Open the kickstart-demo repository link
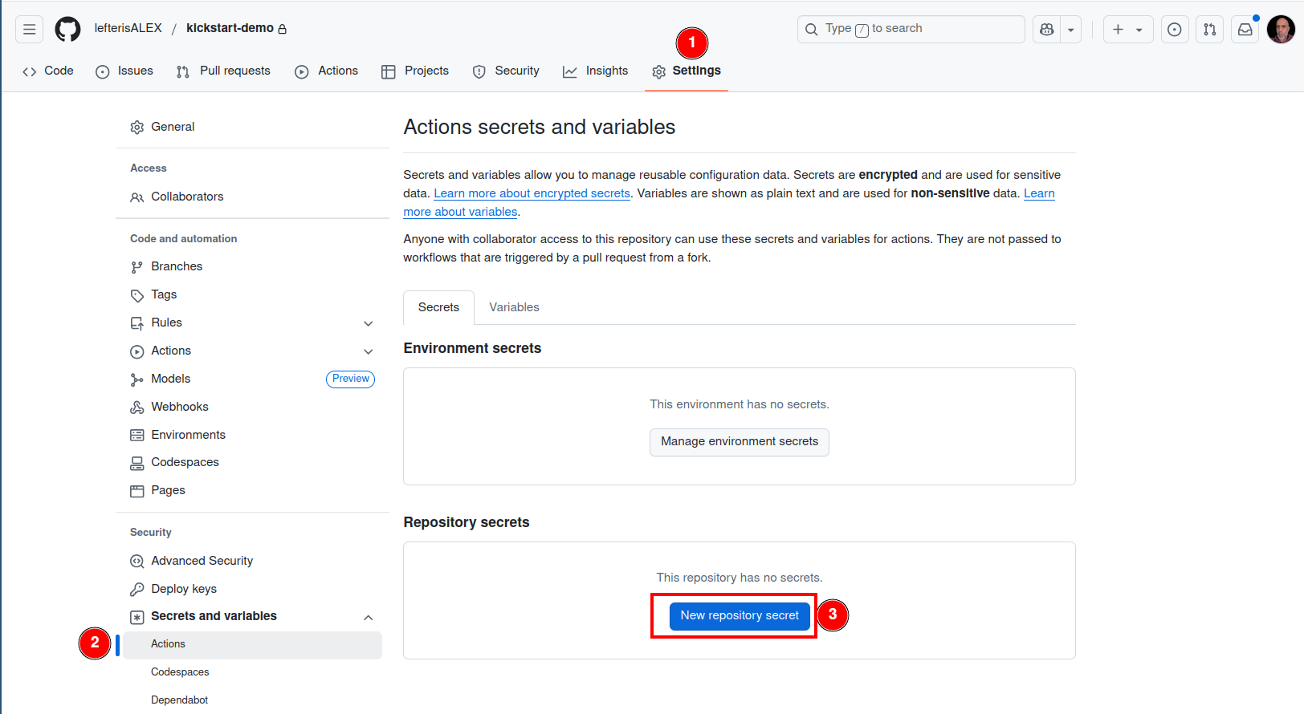Screen dimensions: 1304x714 tap(230, 28)
